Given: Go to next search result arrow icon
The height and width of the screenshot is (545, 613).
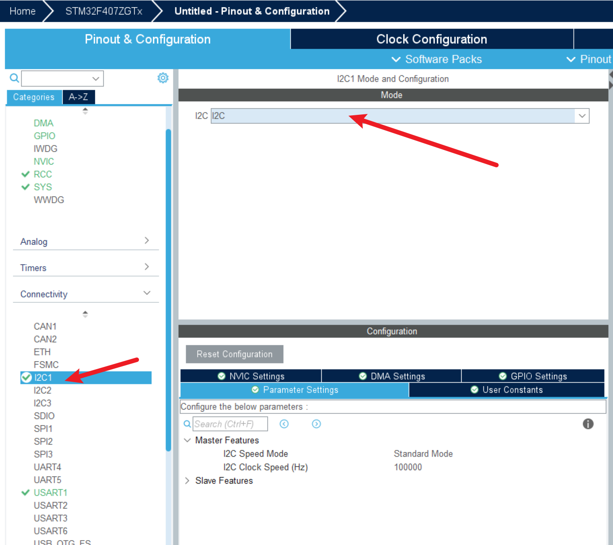Looking at the screenshot, I should click(x=317, y=424).
